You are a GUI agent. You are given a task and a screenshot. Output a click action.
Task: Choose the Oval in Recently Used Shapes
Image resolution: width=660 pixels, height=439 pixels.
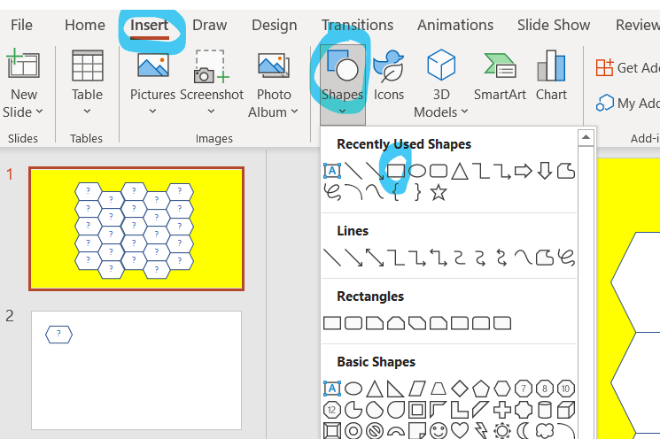point(417,170)
